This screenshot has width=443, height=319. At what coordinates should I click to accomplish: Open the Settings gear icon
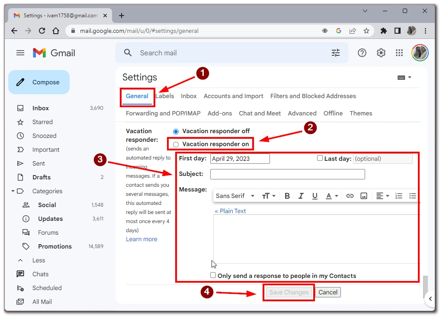381,53
